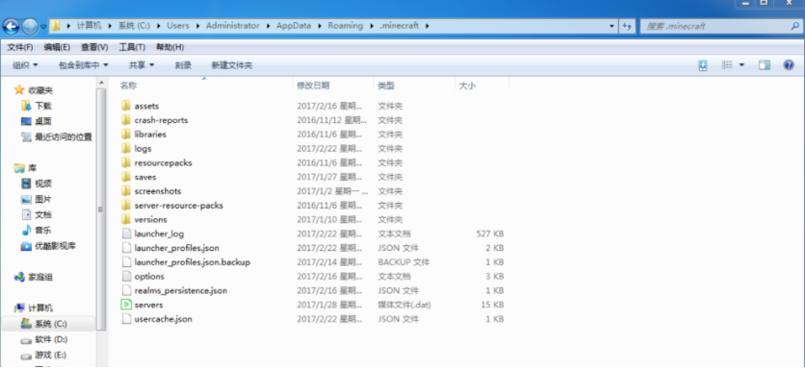Viewport: 805px width, 369px height.
Task: Select the realms_persistence.json file icon
Action: 126,290
